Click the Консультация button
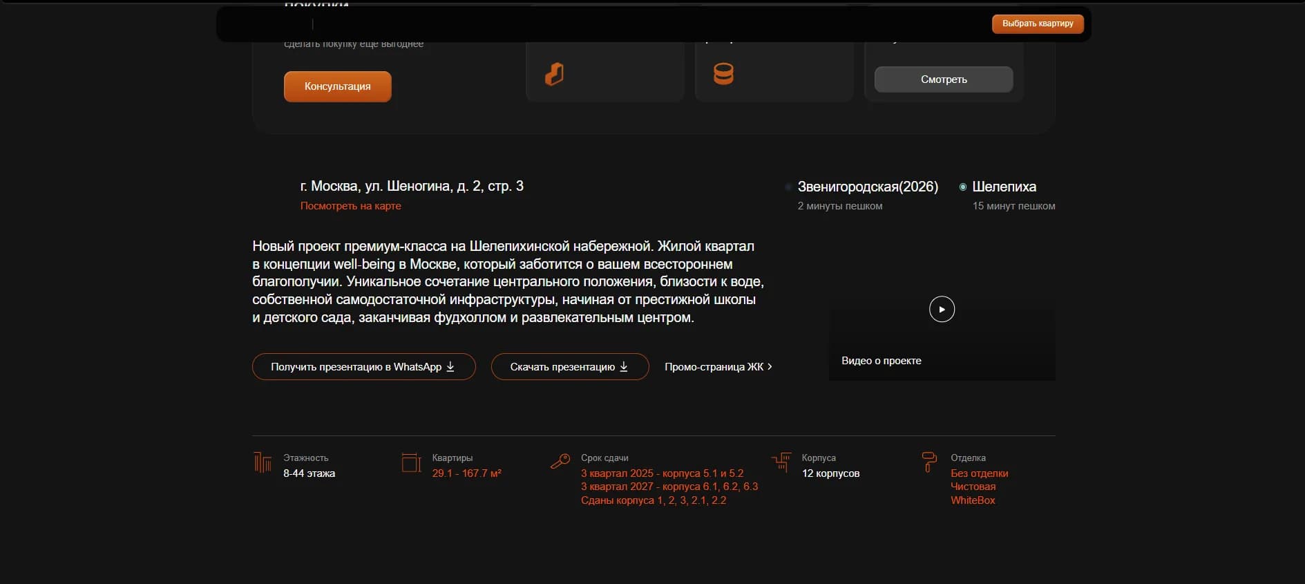The image size is (1305, 584). (x=338, y=86)
